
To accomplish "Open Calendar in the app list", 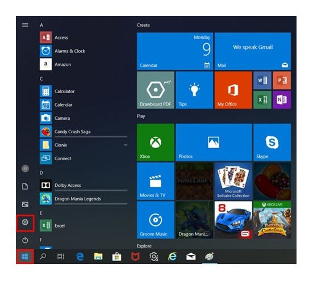I will (84, 104).
